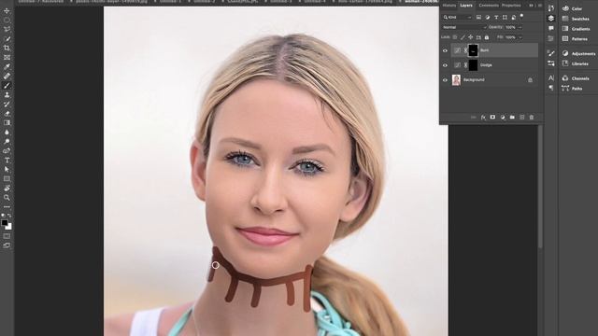This screenshot has height=336, width=598.
Task: Swap foreground and background colors
Action: tap(10, 216)
